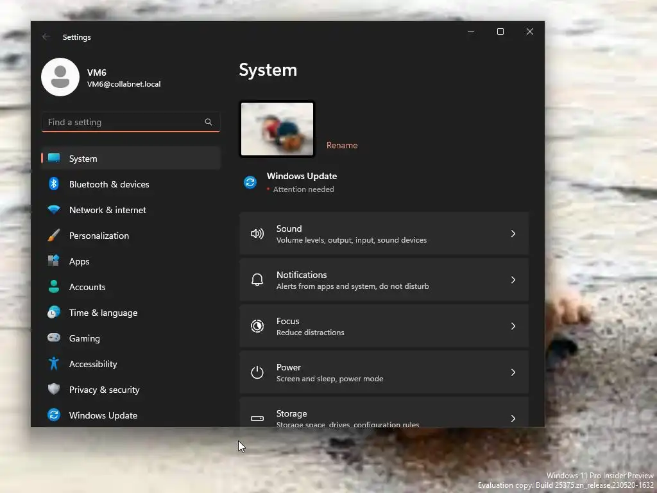Click the Power icon in System list
Viewport: 657px width, 493px height.
(x=257, y=372)
